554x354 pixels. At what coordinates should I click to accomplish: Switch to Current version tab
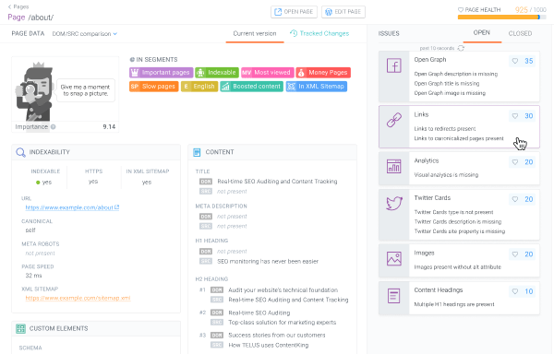[255, 33]
